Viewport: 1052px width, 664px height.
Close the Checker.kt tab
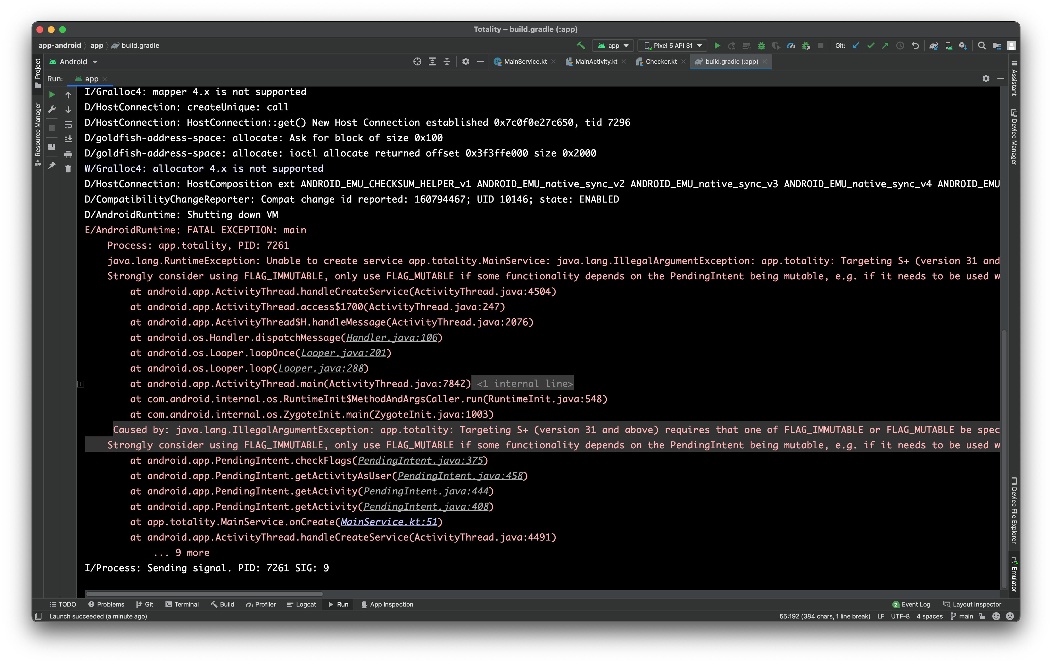click(683, 62)
